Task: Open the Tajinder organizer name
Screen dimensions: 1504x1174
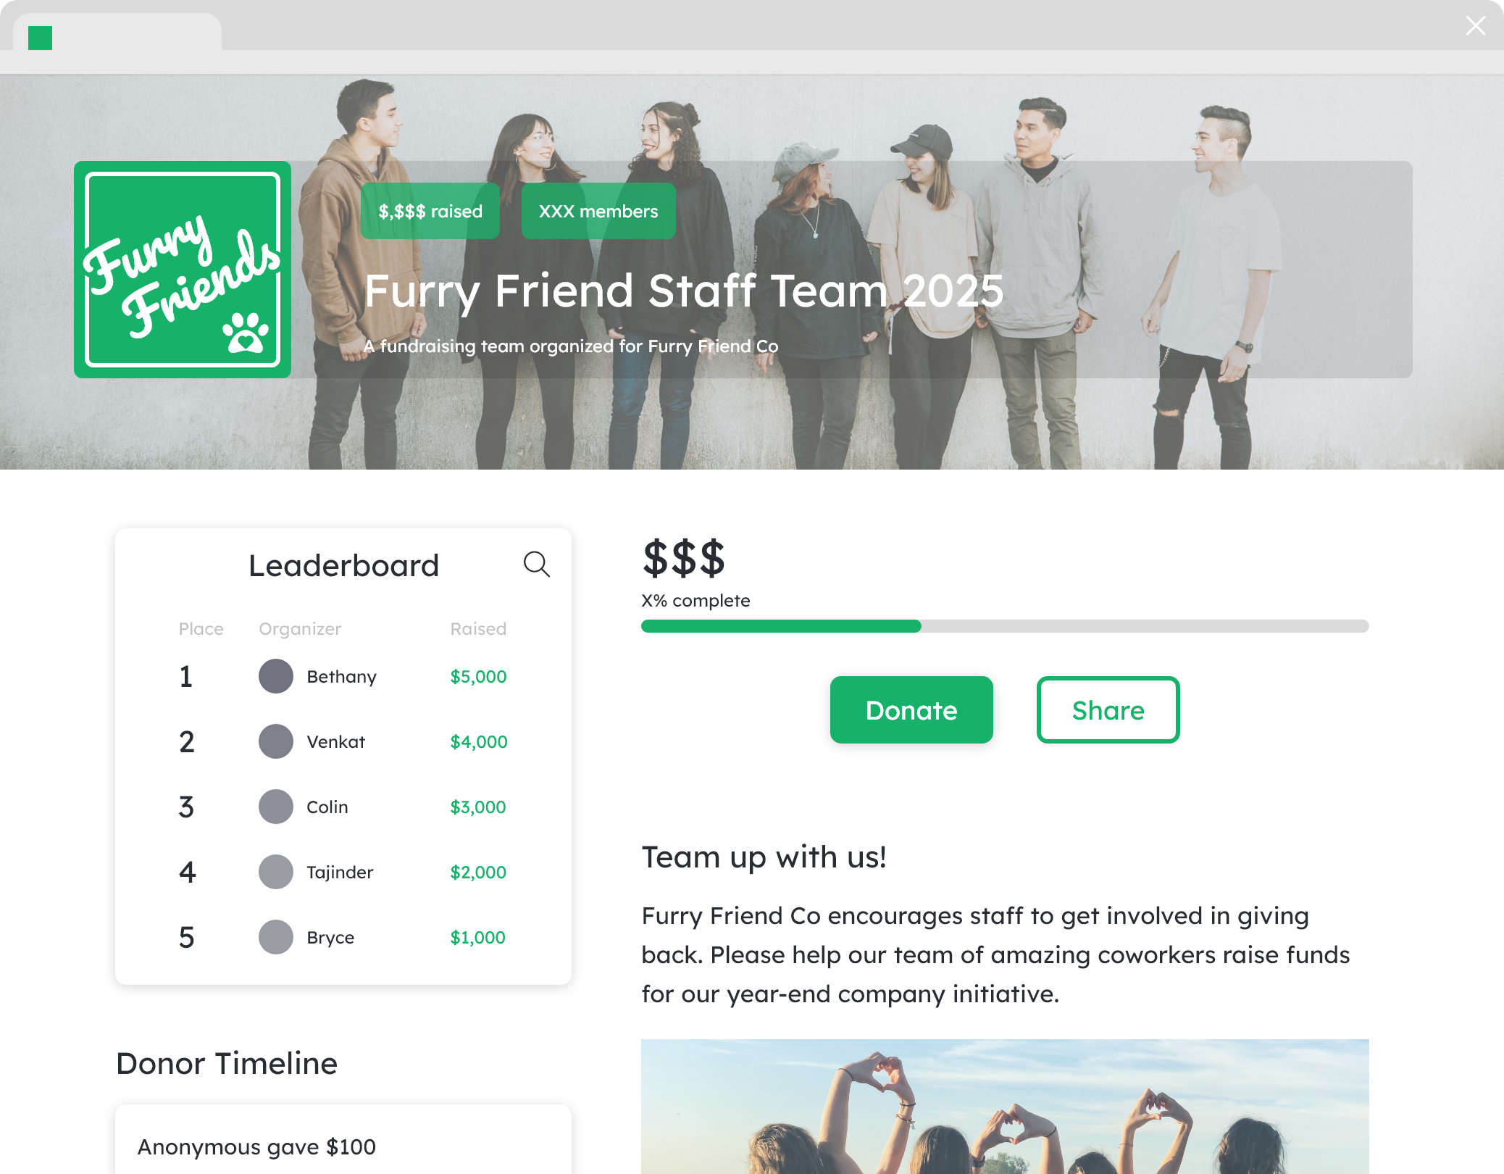Action: pos(340,872)
